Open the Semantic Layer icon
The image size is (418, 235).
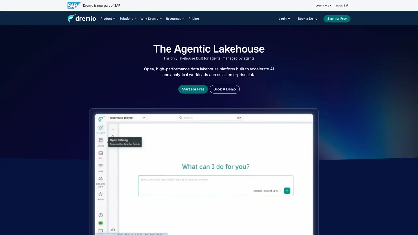[x=101, y=179]
